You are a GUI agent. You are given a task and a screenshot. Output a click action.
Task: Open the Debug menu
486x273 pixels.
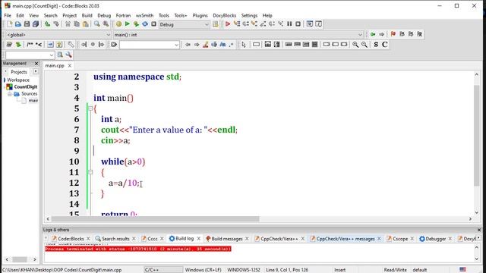[104, 15]
